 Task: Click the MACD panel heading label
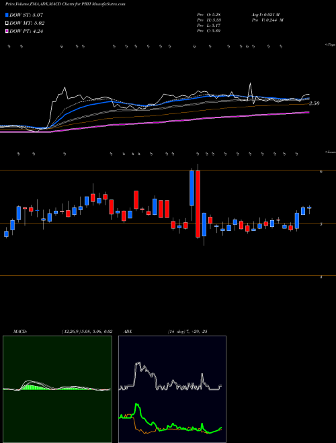20,331
